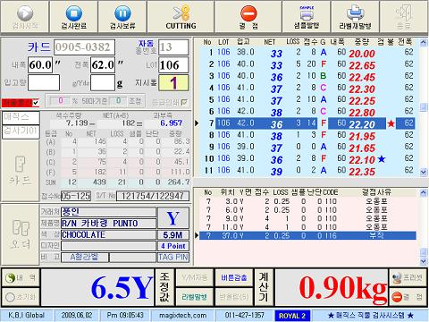Select roll row 3 graded B
Image resolution: width=429 pixels, height=322 pixels.
[x=308, y=76]
